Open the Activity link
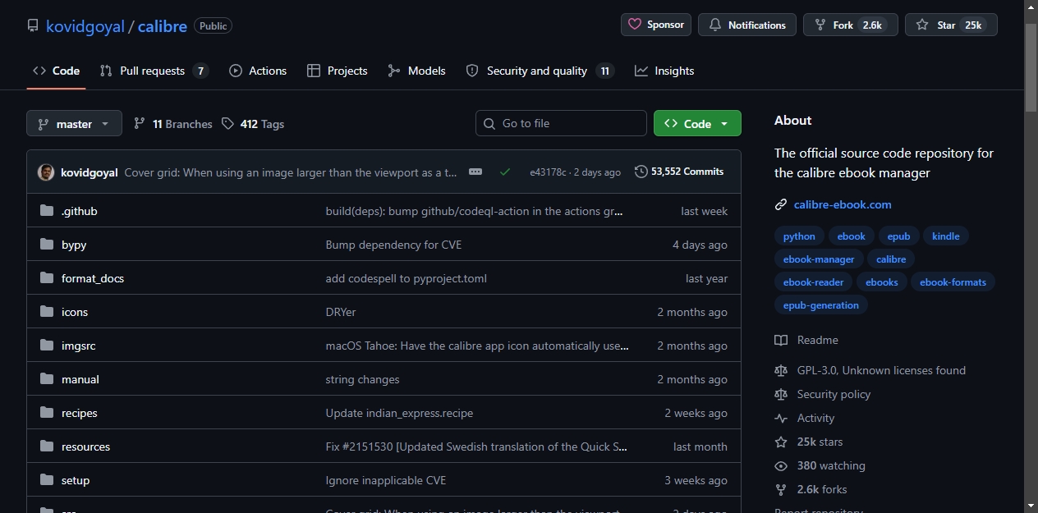This screenshot has width=1038, height=513. (805, 418)
